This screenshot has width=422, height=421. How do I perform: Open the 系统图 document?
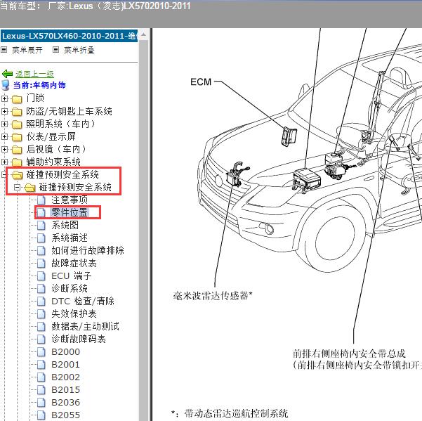coord(65,225)
